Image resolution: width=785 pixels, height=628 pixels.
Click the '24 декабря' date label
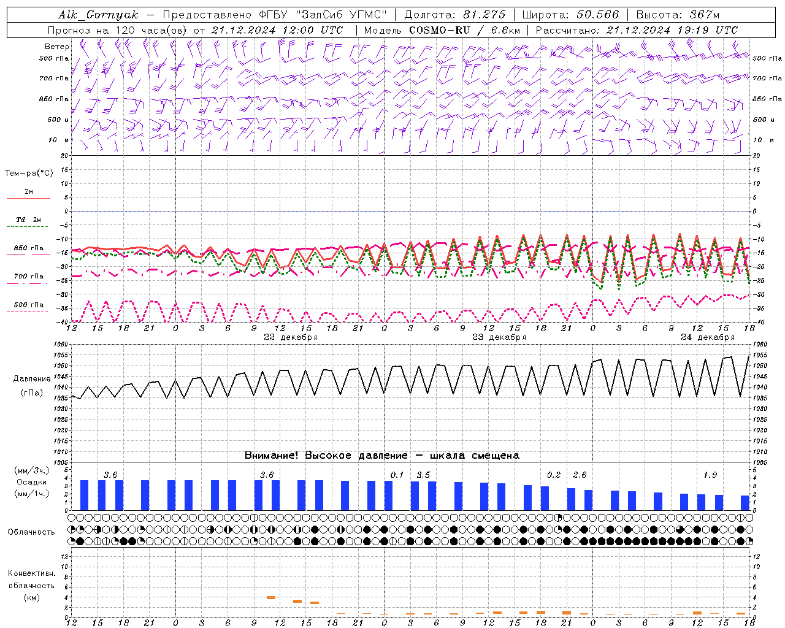pyautogui.click(x=708, y=337)
